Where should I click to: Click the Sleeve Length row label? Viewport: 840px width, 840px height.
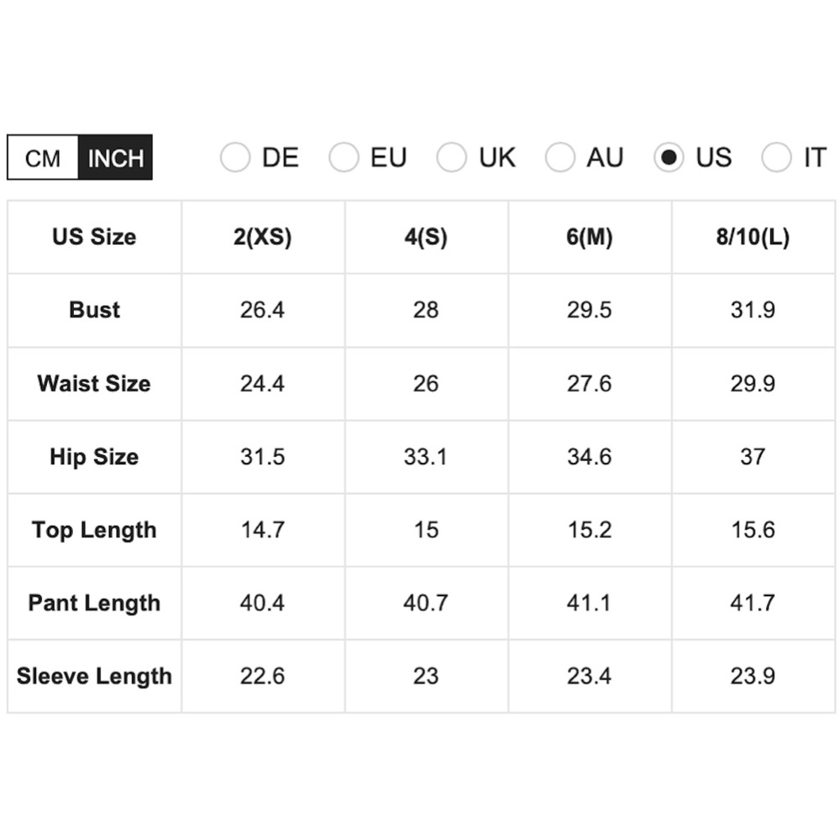tap(94, 676)
